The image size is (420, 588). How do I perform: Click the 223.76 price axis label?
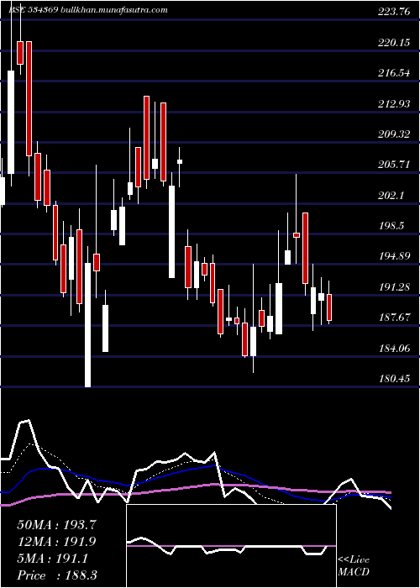[x=394, y=12]
